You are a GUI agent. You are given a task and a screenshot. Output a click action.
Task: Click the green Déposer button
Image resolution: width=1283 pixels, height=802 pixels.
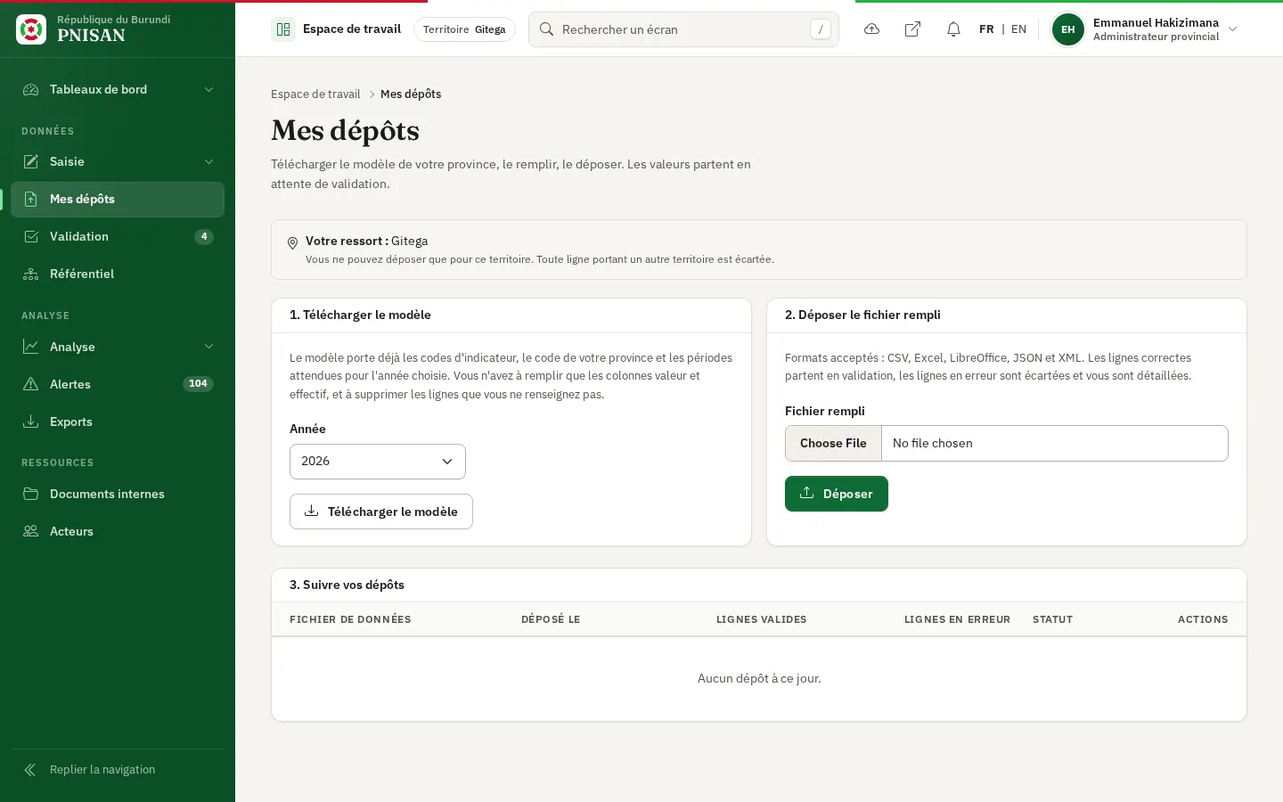(x=837, y=494)
